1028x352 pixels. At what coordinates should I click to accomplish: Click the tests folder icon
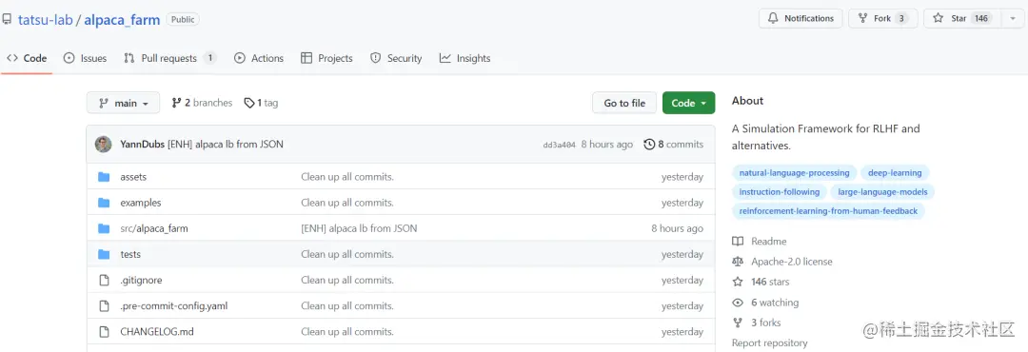coord(104,254)
